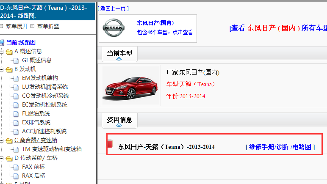Open C 离合器/变速箱 folder label
Viewport: 327px width, 184px height.
(x=36, y=140)
